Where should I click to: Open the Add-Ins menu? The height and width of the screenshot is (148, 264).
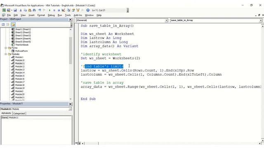point(78,15)
